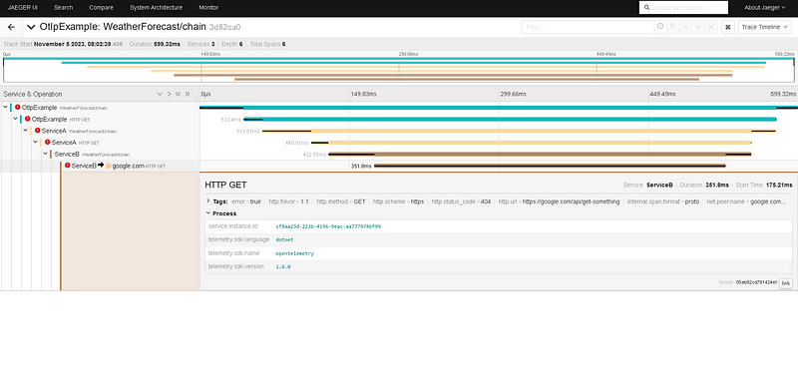798x391 pixels.
Task: Click the 351.8ms google.com span bar
Action: [x=550, y=166]
